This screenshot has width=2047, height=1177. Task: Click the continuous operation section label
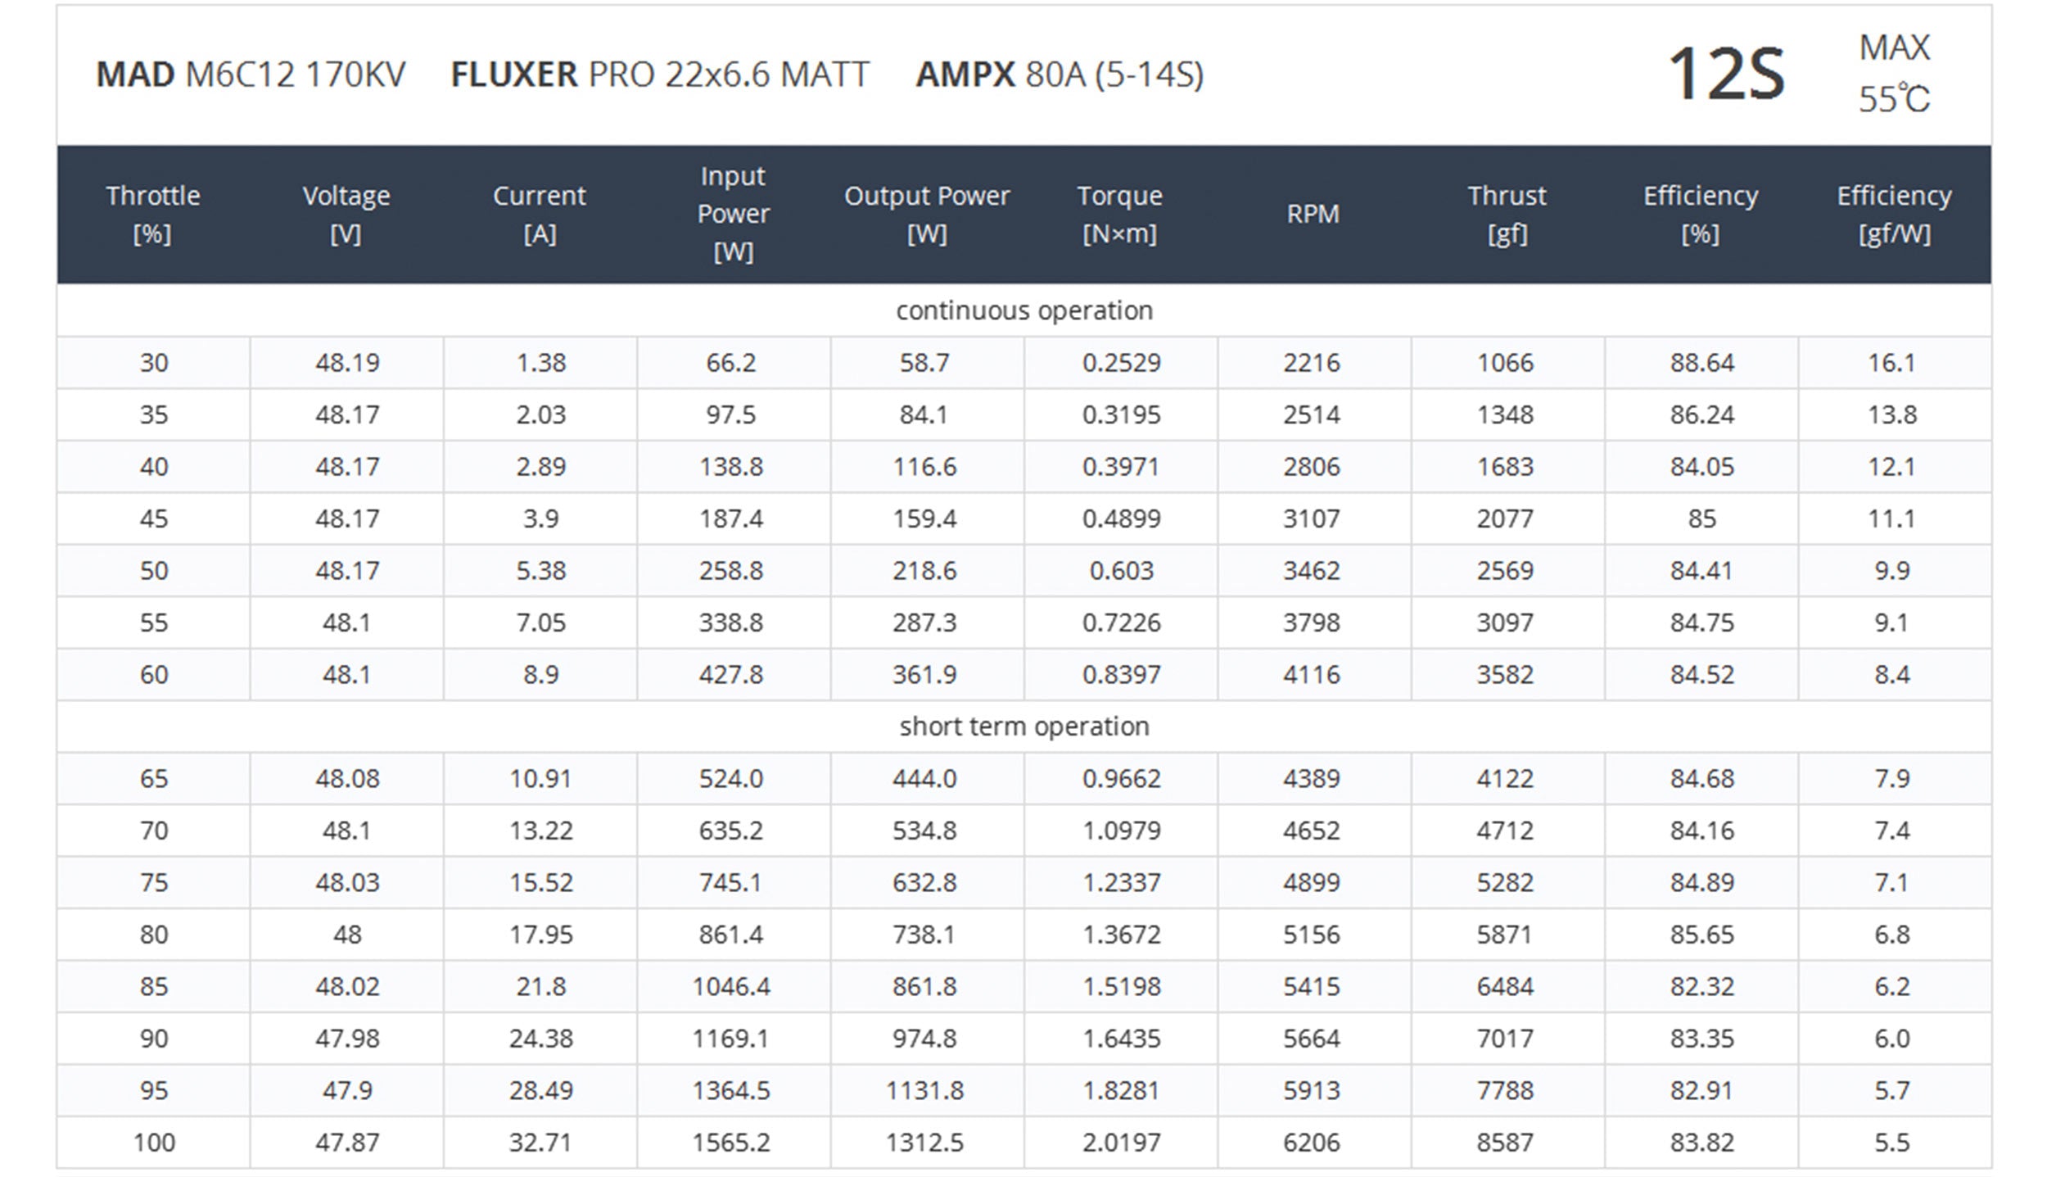(x=1023, y=310)
